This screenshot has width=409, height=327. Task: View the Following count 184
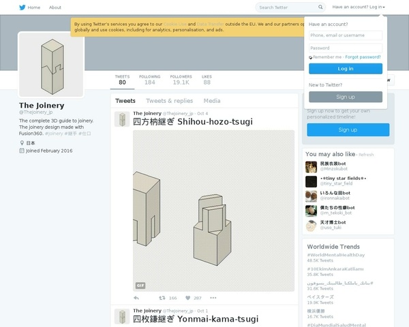(150, 80)
